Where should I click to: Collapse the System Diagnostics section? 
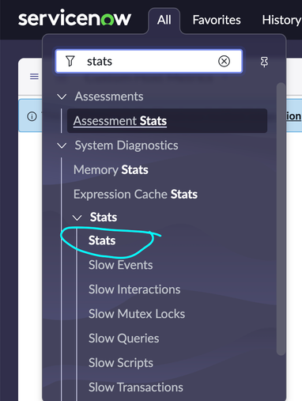[62, 146]
